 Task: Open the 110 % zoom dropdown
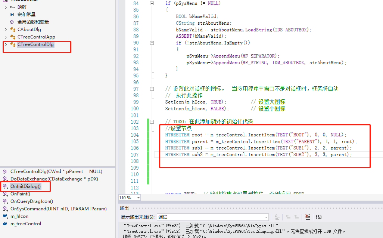tap(138, 198)
